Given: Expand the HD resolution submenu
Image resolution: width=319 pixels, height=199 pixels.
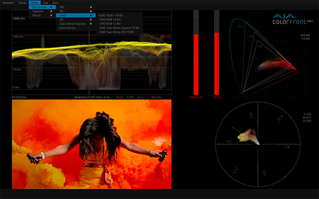Looking at the screenshot, I should (62, 7).
